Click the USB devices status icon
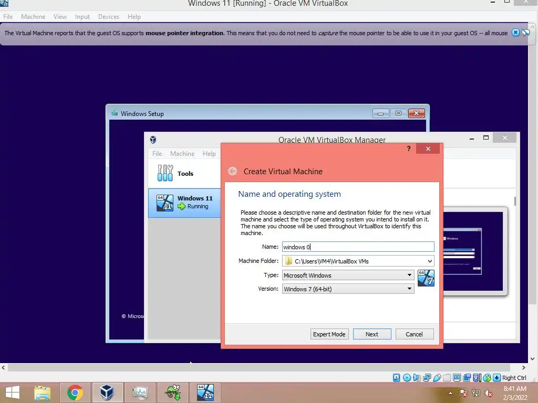The height and width of the screenshot is (403, 538). [437, 378]
